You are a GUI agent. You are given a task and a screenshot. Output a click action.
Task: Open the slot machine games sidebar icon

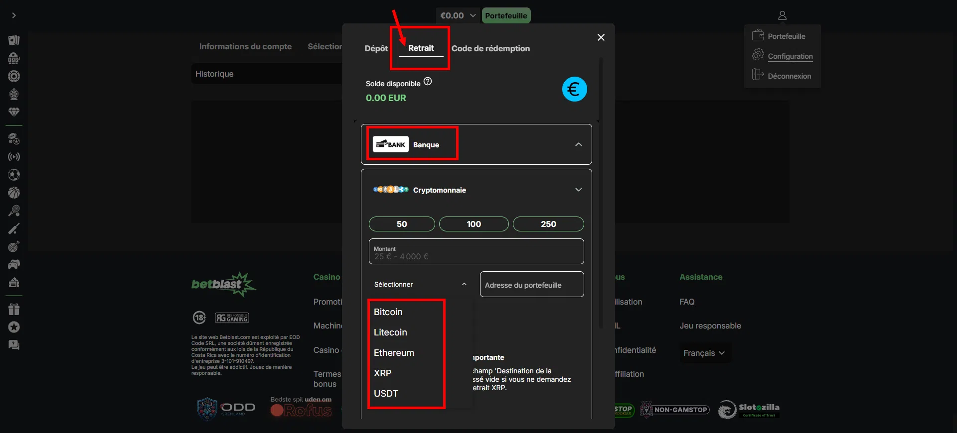click(x=14, y=58)
